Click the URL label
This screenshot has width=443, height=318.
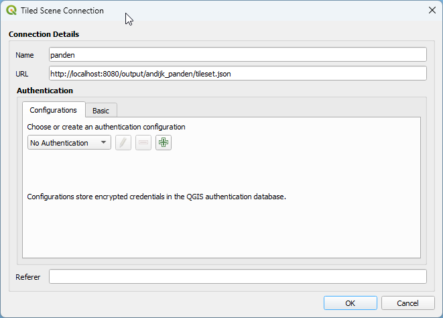tap(21, 74)
